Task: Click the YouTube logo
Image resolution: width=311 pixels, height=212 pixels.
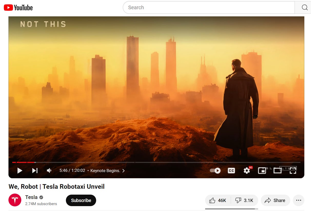Action: [18, 7]
